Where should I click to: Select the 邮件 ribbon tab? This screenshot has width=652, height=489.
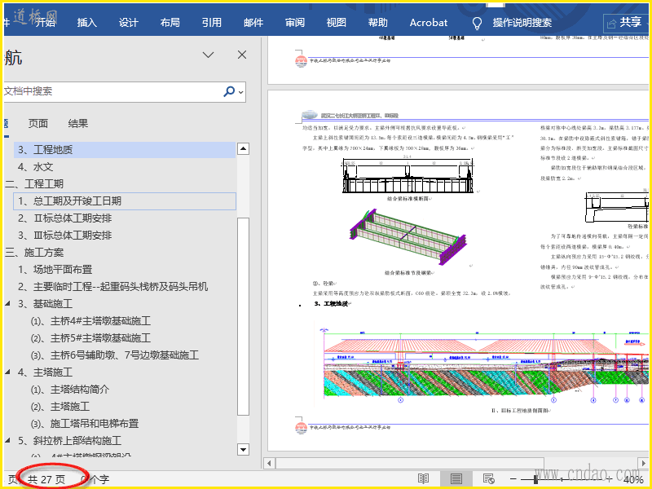[253, 23]
